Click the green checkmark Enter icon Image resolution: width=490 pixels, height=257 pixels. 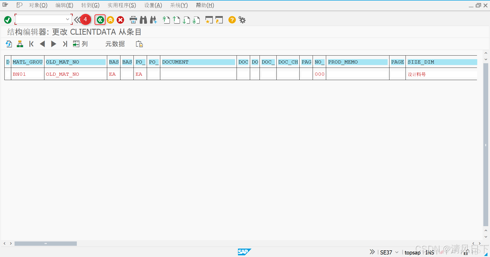click(7, 20)
